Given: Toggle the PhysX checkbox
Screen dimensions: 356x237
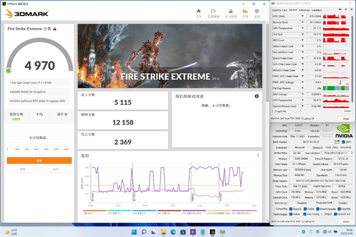Looking at the screenshot, I should 323,214.
